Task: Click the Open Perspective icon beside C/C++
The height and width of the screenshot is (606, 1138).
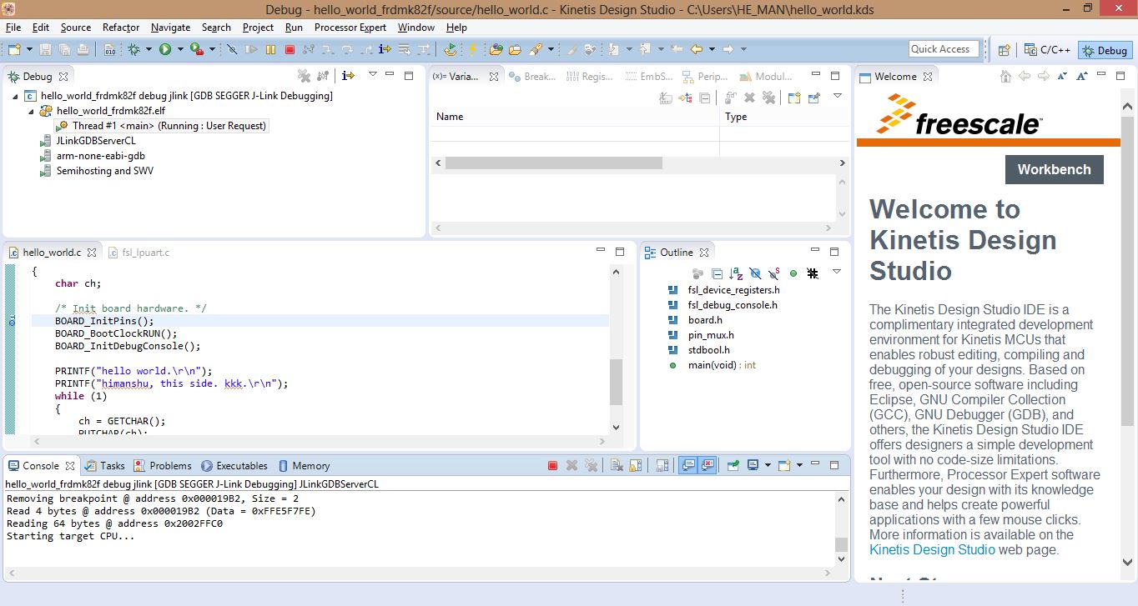Action: tap(1005, 50)
